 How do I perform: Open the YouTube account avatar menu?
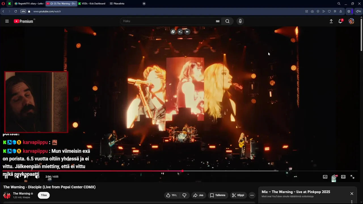tap(351, 21)
